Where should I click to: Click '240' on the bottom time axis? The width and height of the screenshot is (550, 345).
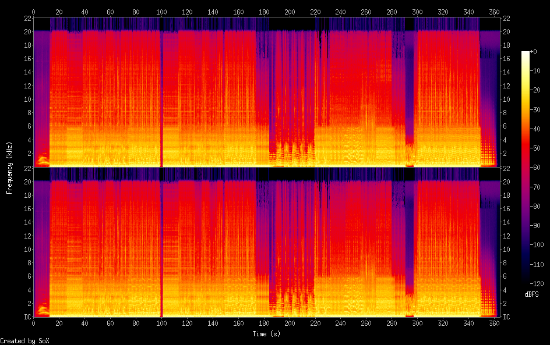pyautogui.click(x=341, y=323)
